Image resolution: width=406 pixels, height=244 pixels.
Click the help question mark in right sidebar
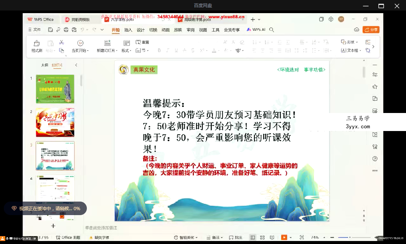coord(375,158)
